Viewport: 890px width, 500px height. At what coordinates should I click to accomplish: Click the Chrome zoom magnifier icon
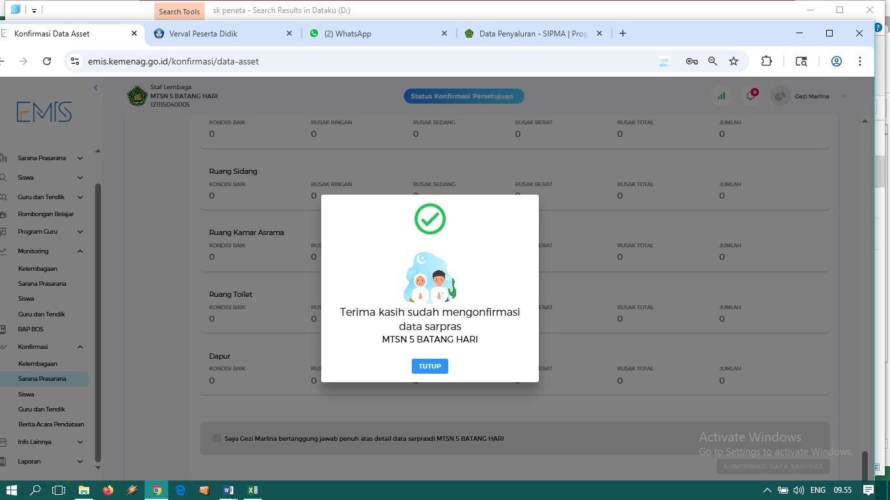pos(713,61)
